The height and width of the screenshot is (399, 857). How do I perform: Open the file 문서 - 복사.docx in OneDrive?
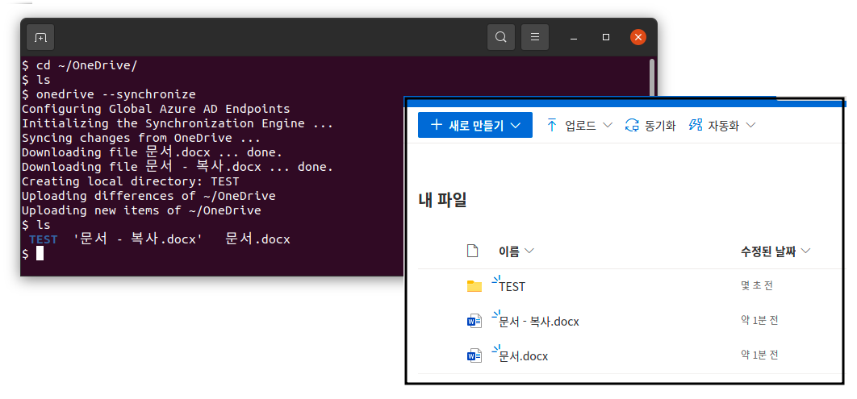[539, 322]
